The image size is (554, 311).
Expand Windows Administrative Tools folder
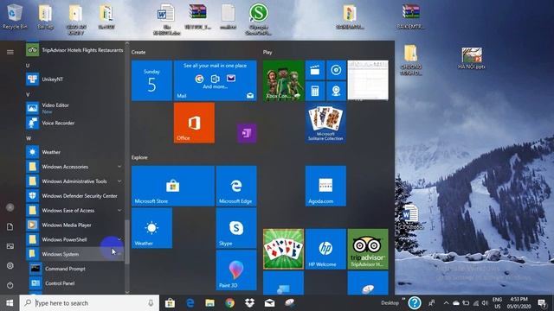tap(74, 181)
